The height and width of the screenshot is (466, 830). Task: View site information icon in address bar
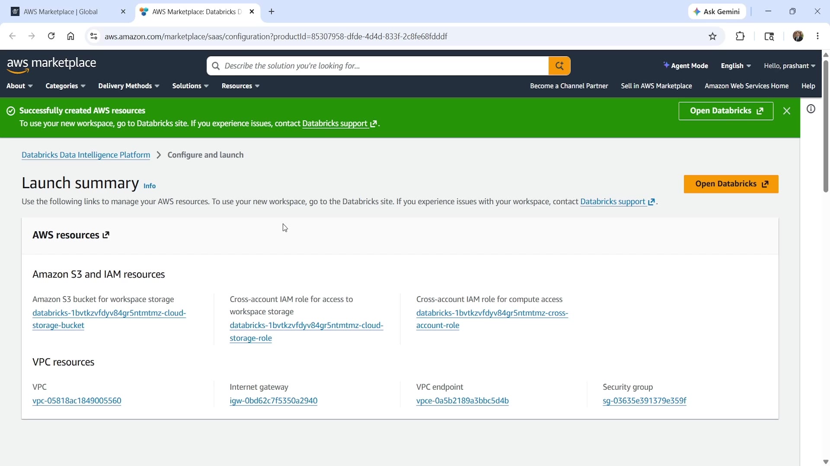(93, 36)
